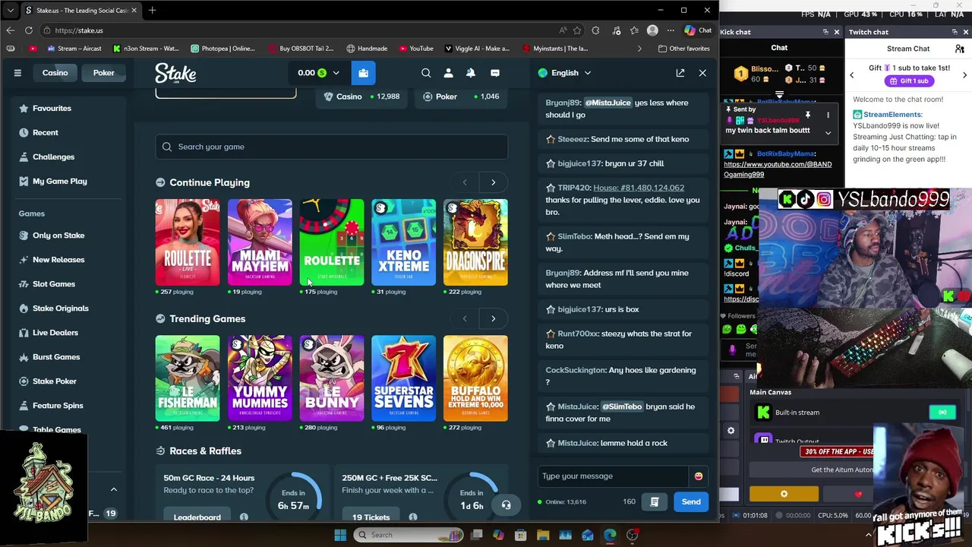Click the search magnifier in Stake header
This screenshot has width=972, height=547.
[x=426, y=73]
